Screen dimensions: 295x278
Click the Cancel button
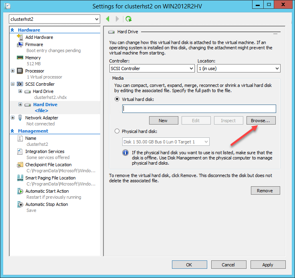[x=229, y=265]
